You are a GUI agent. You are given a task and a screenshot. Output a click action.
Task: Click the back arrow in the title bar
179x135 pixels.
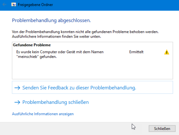[4, 5]
